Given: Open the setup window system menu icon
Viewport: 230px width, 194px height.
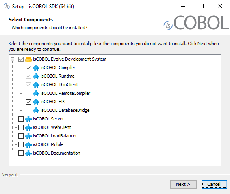Looking at the screenshot, I should click(7, 7).
